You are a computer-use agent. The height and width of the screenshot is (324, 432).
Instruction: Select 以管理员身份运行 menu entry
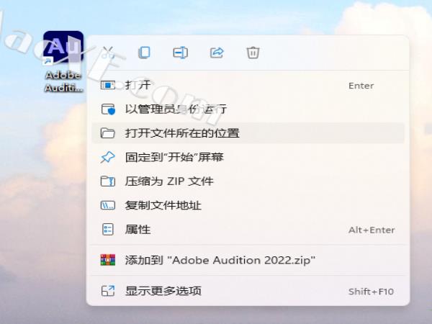[x=176, y=109]
